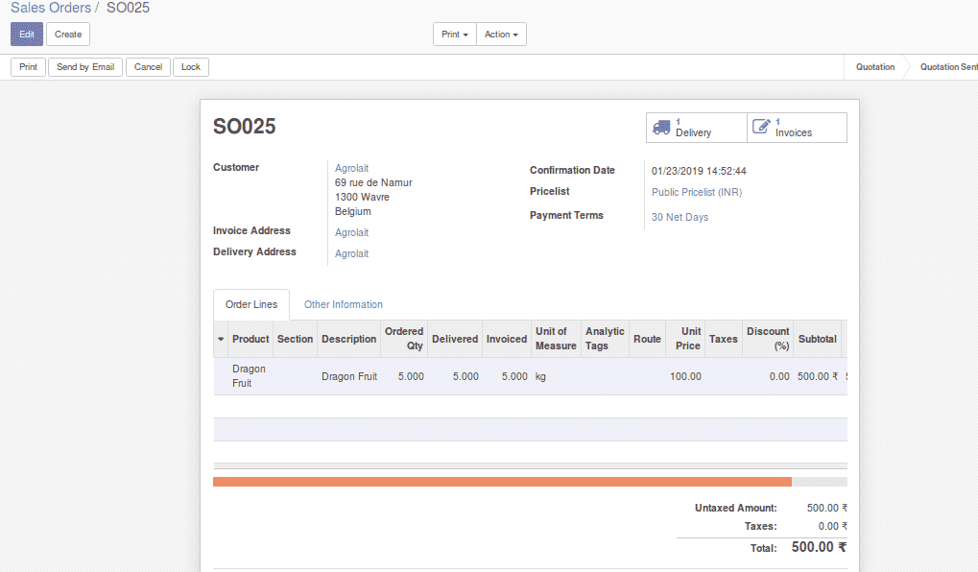
Task: Sort by the Taxes column header
Action: [723, 339]
